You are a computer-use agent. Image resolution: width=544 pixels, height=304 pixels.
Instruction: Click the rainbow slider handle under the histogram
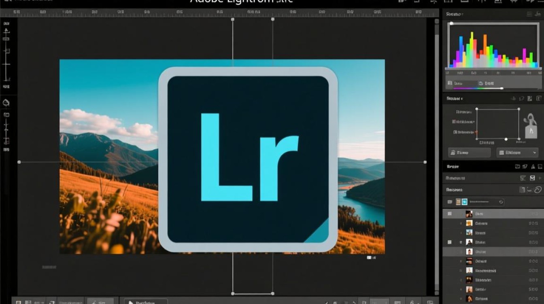[x=502, y=88]
